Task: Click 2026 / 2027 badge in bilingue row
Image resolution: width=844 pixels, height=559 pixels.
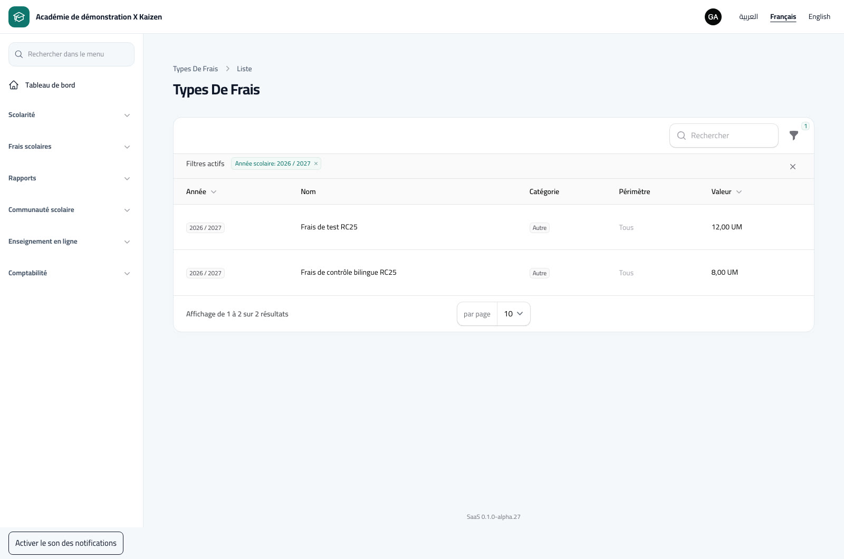Action: coord(205,273)
